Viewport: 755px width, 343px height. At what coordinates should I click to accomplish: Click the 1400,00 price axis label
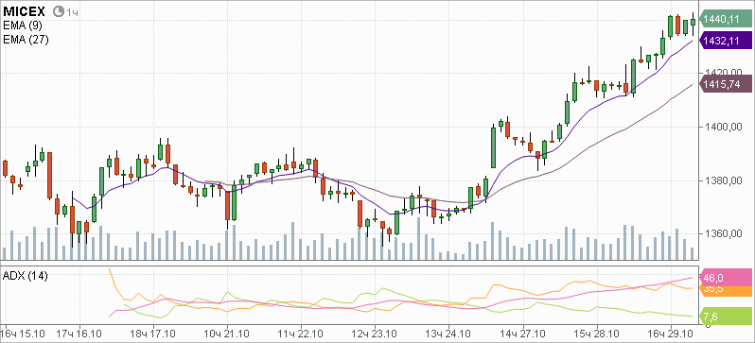[723, 127]
